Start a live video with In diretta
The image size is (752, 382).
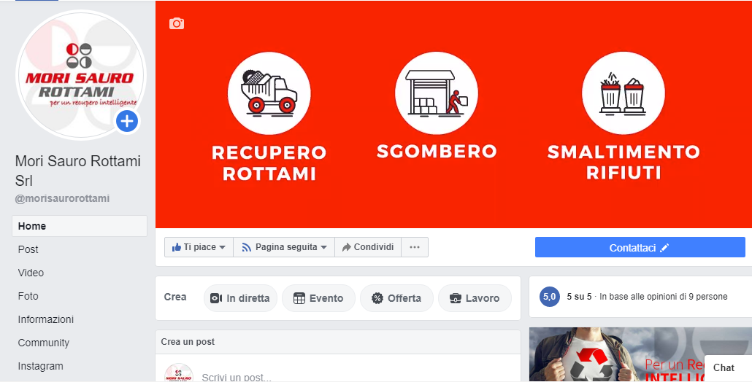[240, 298]
